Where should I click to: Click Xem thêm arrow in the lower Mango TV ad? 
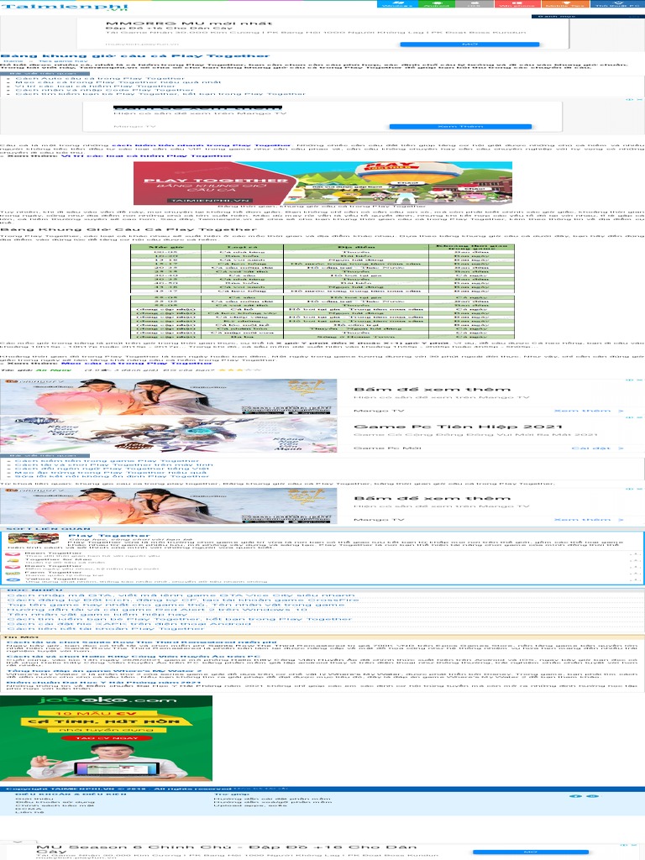589,519
